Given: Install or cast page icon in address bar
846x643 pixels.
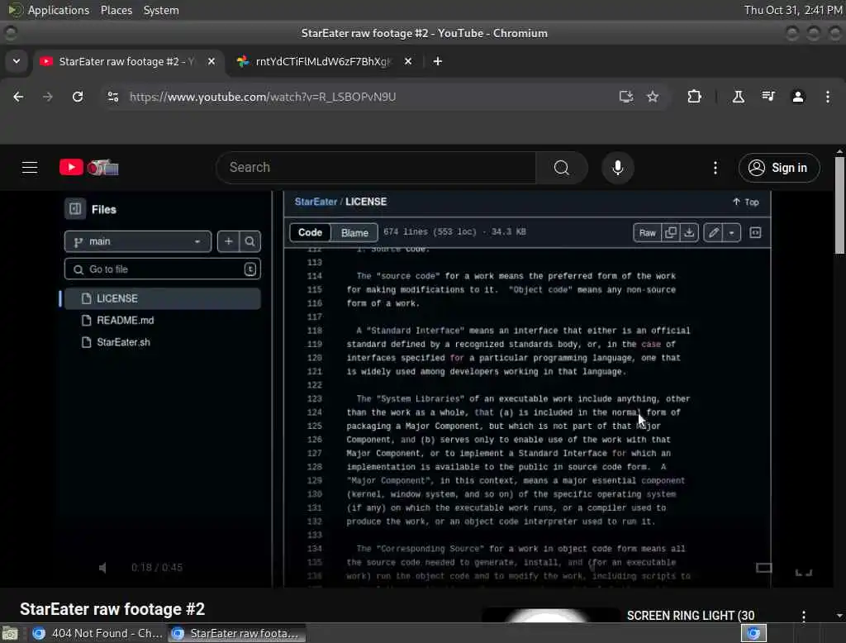Looking at the screenshot, I should (626, 97).
